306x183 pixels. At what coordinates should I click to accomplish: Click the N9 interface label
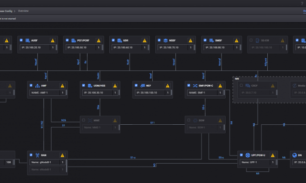click(x=258, y=173)
